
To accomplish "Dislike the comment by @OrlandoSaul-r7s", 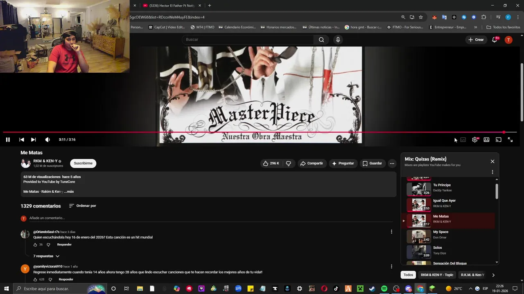I will pos(48,245).
